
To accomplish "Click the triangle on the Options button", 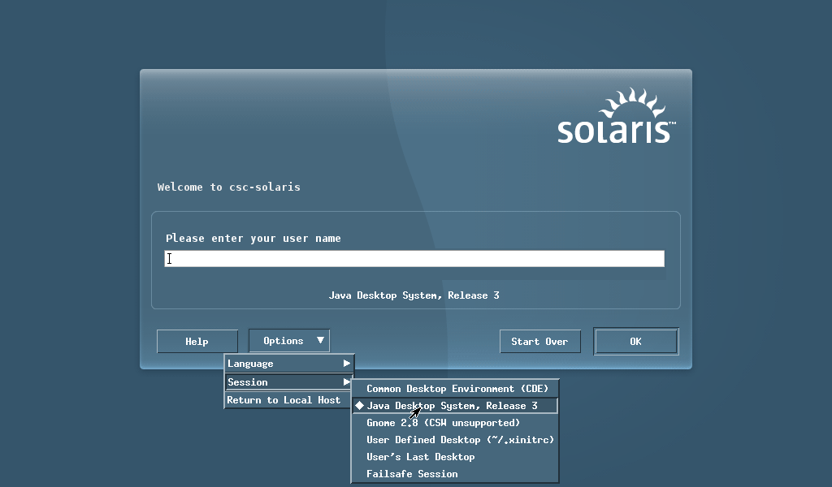I will 320,340.
